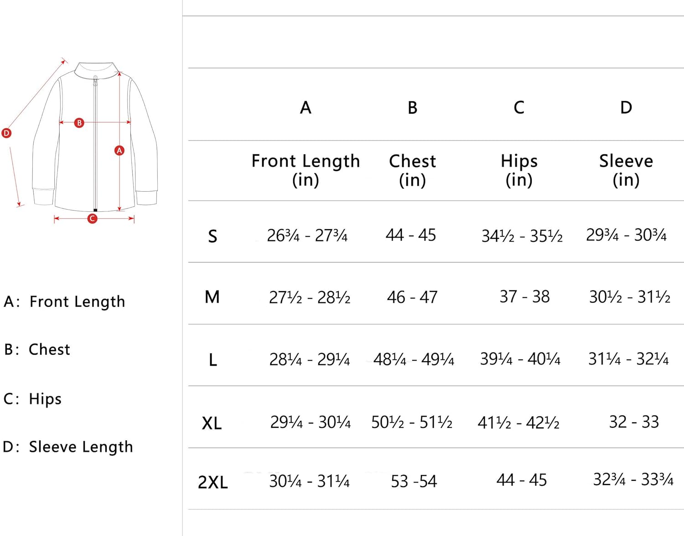Viewport: 684px width, 536px height.
Task: Select the column A header
Action: click(x=306, y=108)
